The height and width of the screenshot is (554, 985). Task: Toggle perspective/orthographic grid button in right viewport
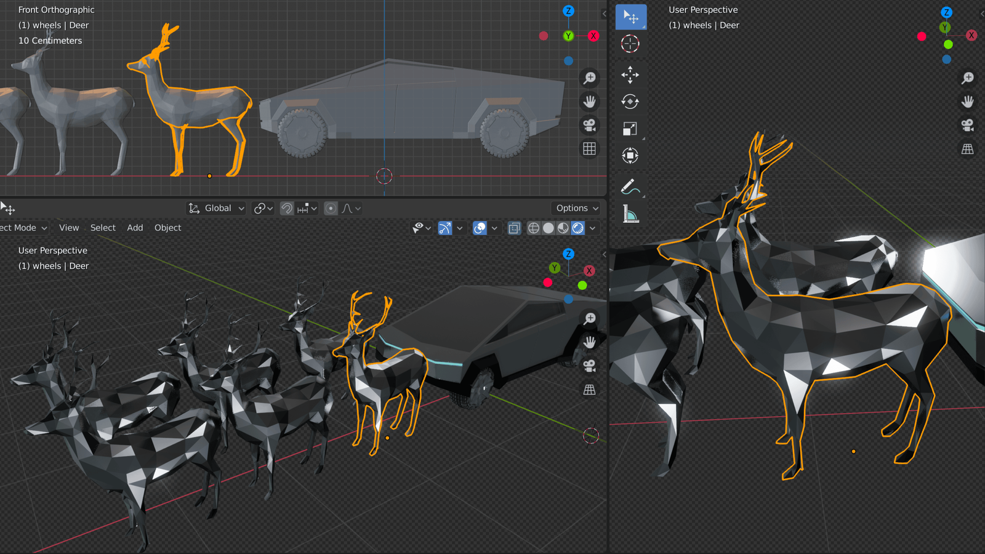pyautogui.click(x=967, y=149)
